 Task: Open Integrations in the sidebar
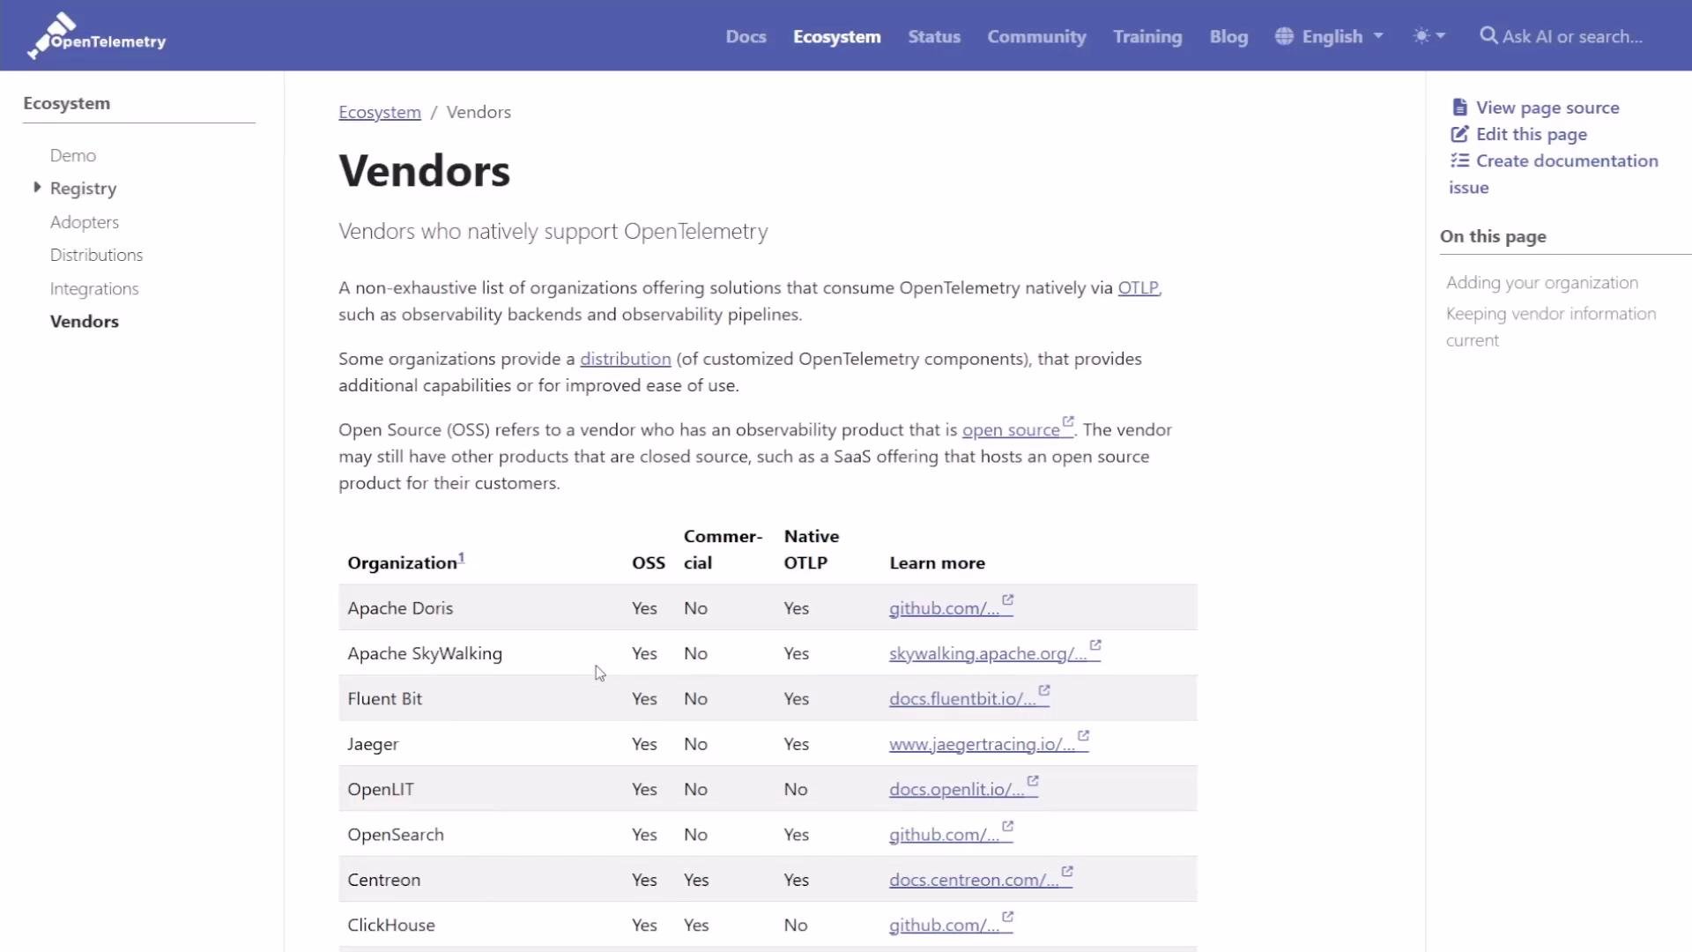pos(94,288)
